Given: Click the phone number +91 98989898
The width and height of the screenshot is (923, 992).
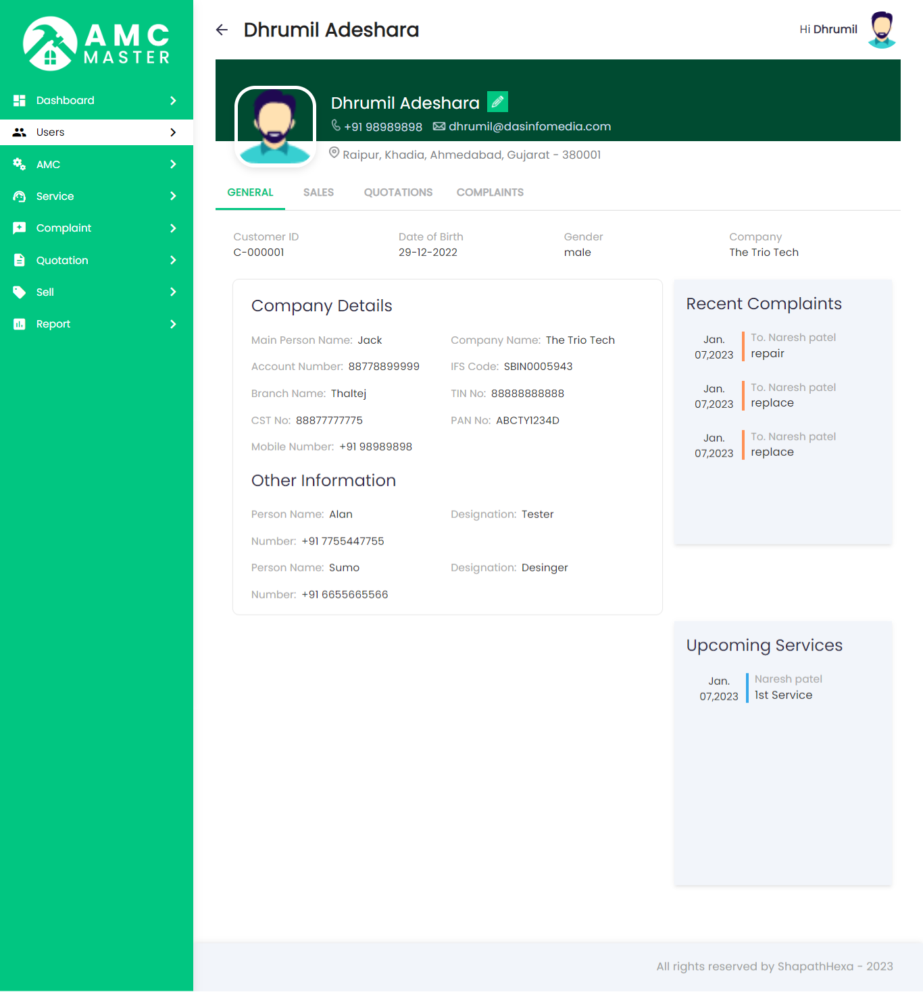Looking at the screenshot, I should click(x=383, y=126).
